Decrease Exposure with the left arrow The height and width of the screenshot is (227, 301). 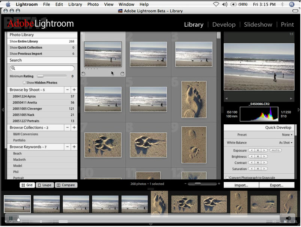252,150
